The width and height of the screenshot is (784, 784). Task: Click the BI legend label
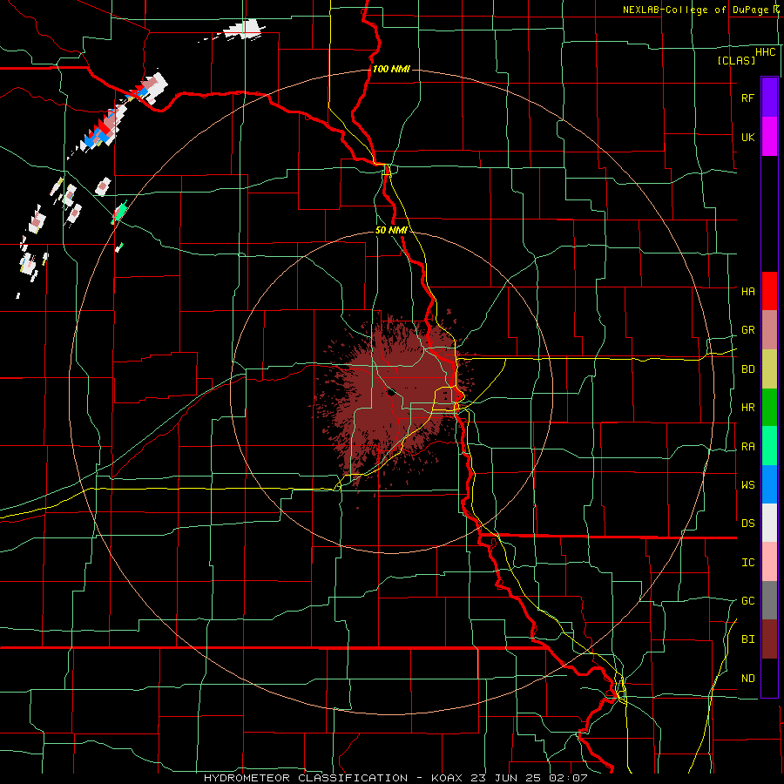(x=747, y=639)
